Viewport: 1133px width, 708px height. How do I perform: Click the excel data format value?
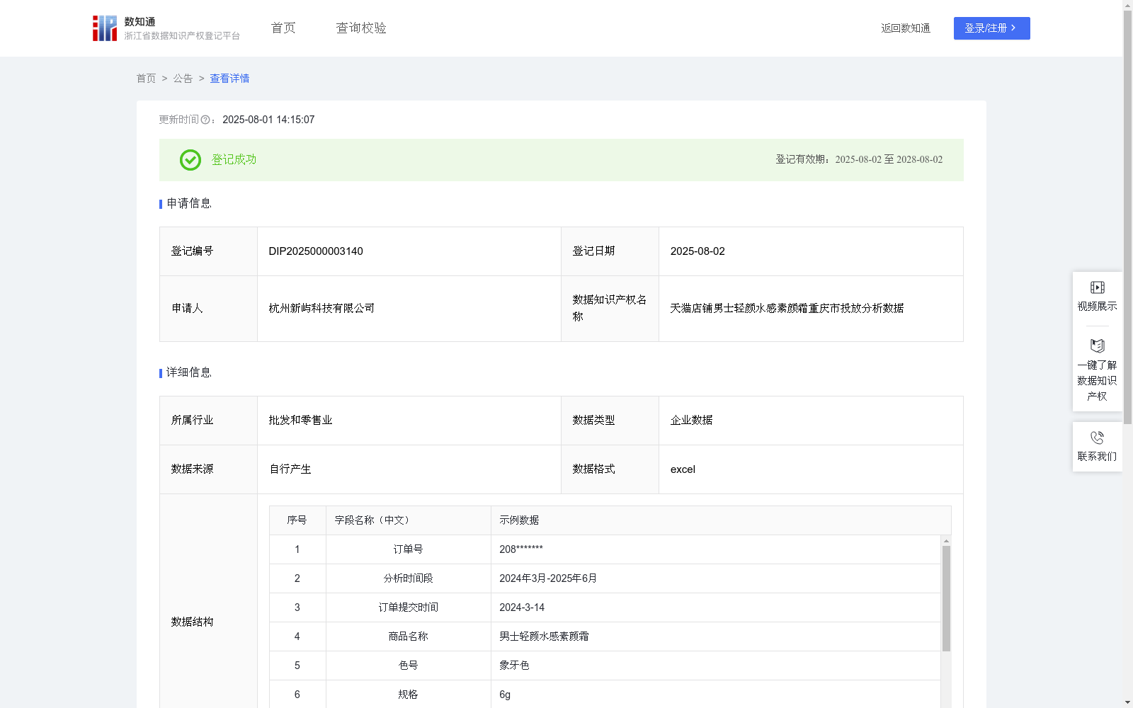pyautogui.click(x=683, y=469)
